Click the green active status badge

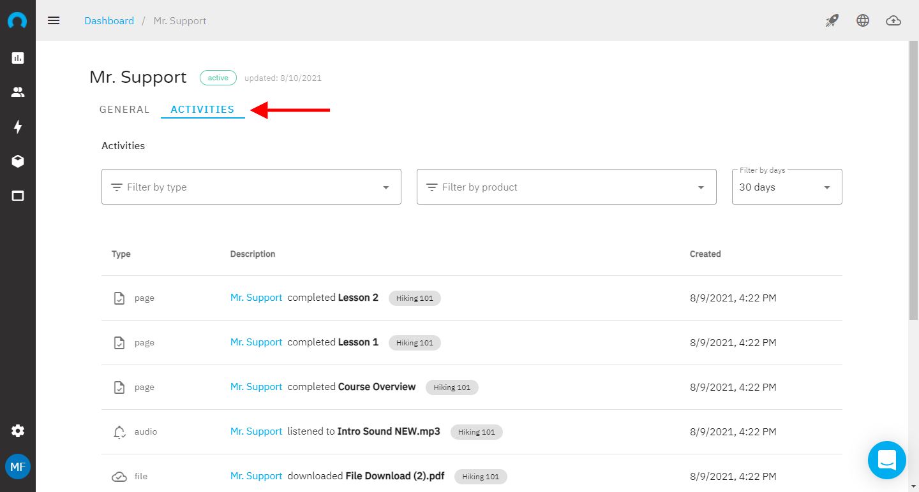[x=218, y=78]
